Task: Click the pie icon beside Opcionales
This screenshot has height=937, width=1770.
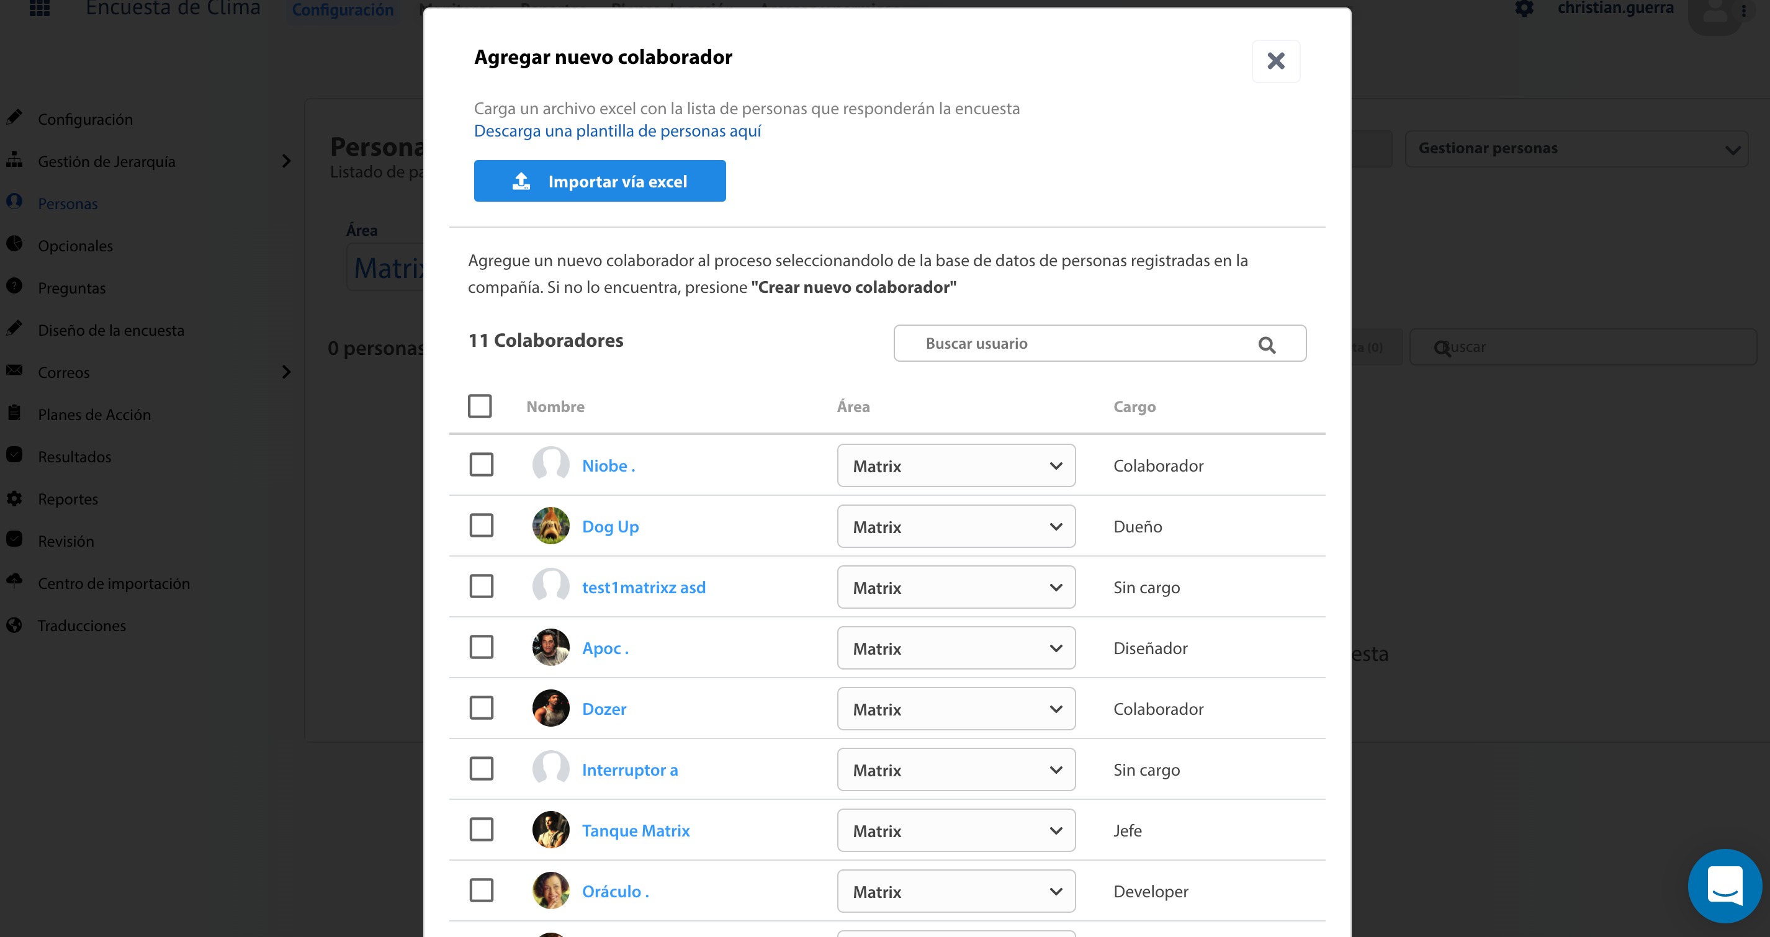Action: (x=14, y=243)
